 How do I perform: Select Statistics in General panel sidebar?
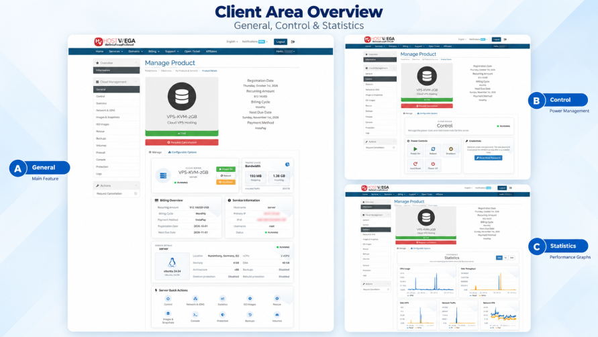click(x=116, y=103)
